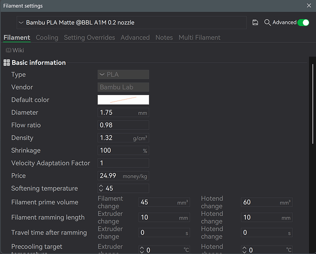
Task: Click the vertical scrollbar thumb
Action: coord(312,104)
